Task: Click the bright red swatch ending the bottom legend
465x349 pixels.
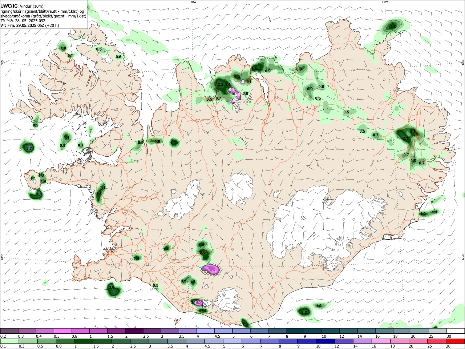Action: pyautogui.click(x=456, y=341)
